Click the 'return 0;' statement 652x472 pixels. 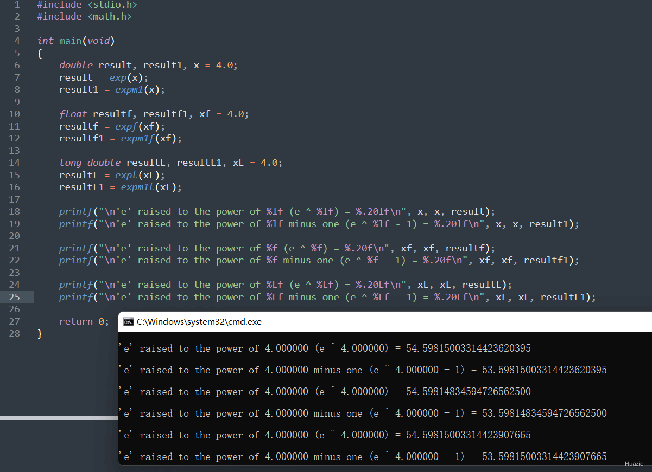pyautogui.click(x=84, y=321)
